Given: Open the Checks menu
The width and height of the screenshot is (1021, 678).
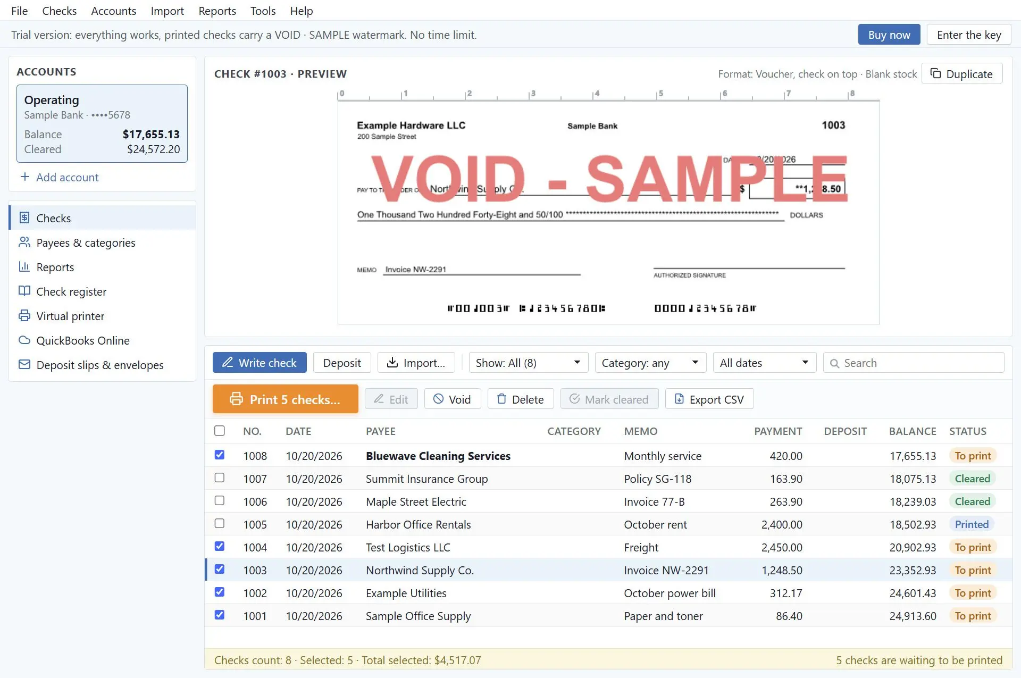Looking at the screenshot, I should pyautogui.click(x=60, y=11).
